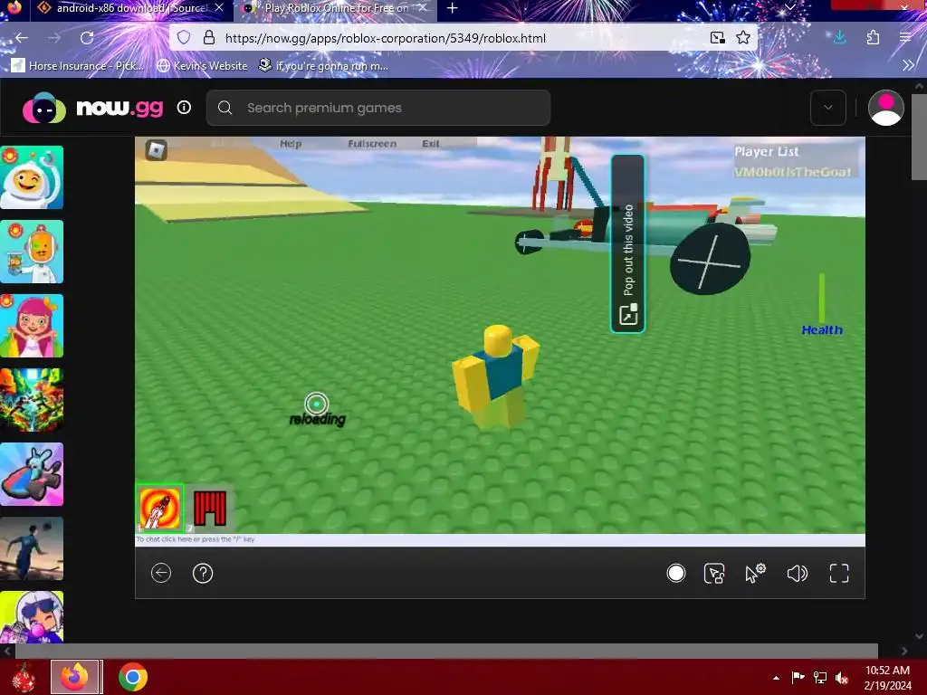The width and height of the screenshot is (927, 695).
Task: Open Chrome from the taskbar
Action: coord(132,677)
